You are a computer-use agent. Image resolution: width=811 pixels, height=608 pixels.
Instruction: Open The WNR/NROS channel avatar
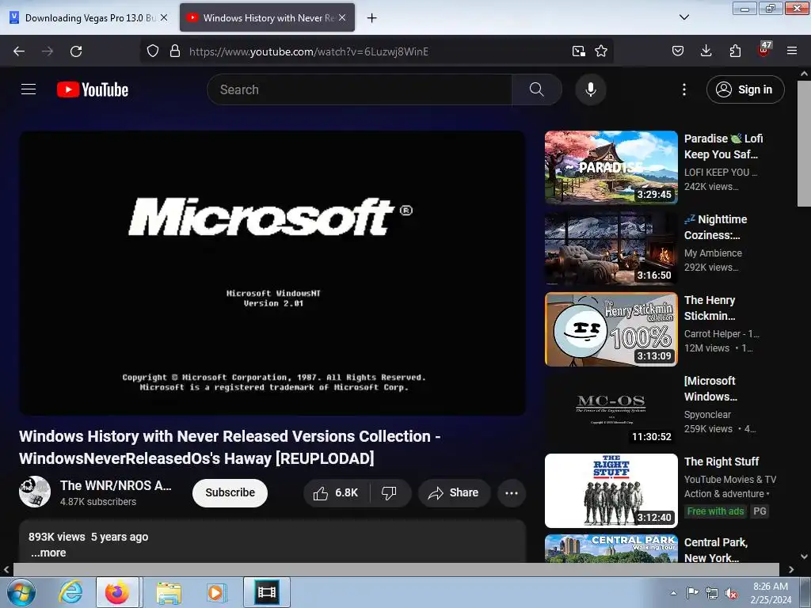[35, 492]
